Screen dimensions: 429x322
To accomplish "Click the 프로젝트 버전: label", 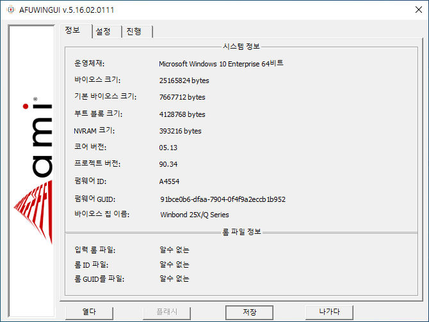I will tap(97, 164).
